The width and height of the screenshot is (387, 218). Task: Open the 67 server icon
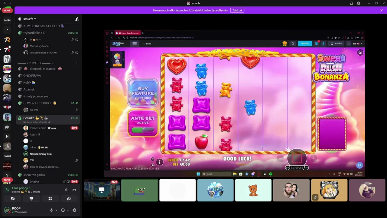pyautogui.click(x=7, y=59)
